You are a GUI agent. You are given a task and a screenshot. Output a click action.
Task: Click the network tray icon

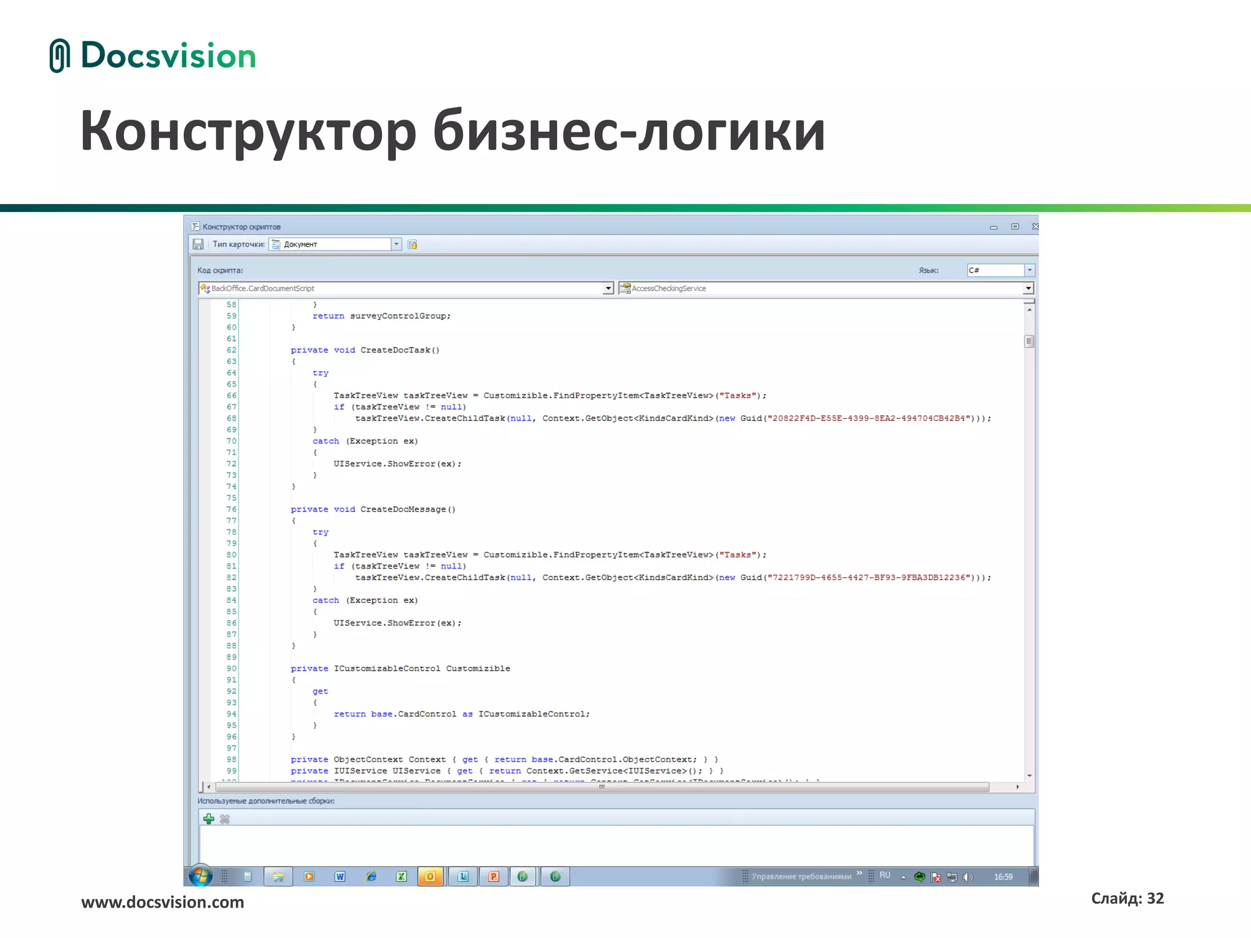[952, 877]
